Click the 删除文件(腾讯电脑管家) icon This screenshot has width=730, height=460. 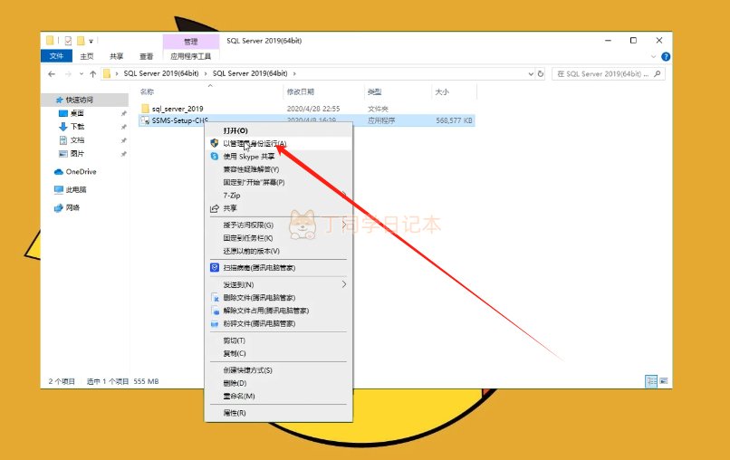click(x=215, y=298)
